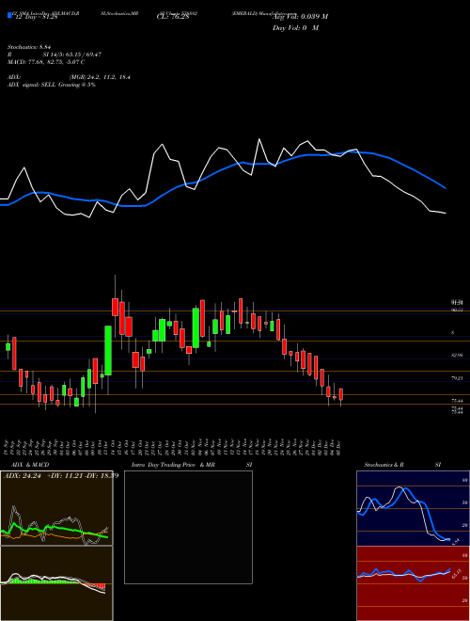The image size is (470, 621).
Task: Click the 'Stochastics & R' panel title
Action: pyautogui.click(x=384, y=465)
